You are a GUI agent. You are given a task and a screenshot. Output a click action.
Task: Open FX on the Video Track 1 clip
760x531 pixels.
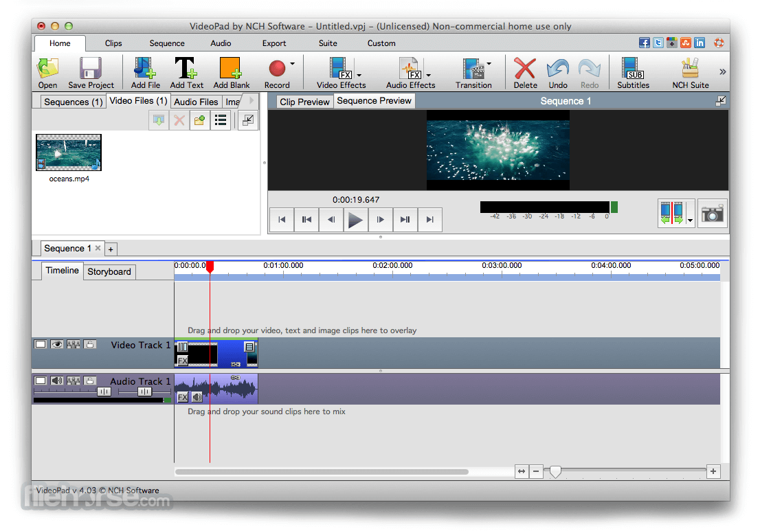coord(182,361)
